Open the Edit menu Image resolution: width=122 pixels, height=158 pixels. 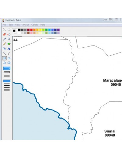pos(11,25)
